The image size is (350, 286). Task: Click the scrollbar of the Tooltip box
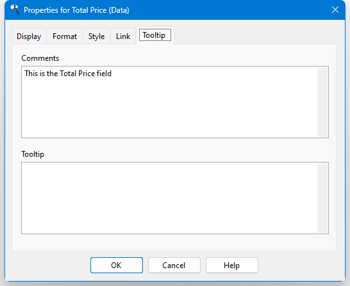pos(322,198)
